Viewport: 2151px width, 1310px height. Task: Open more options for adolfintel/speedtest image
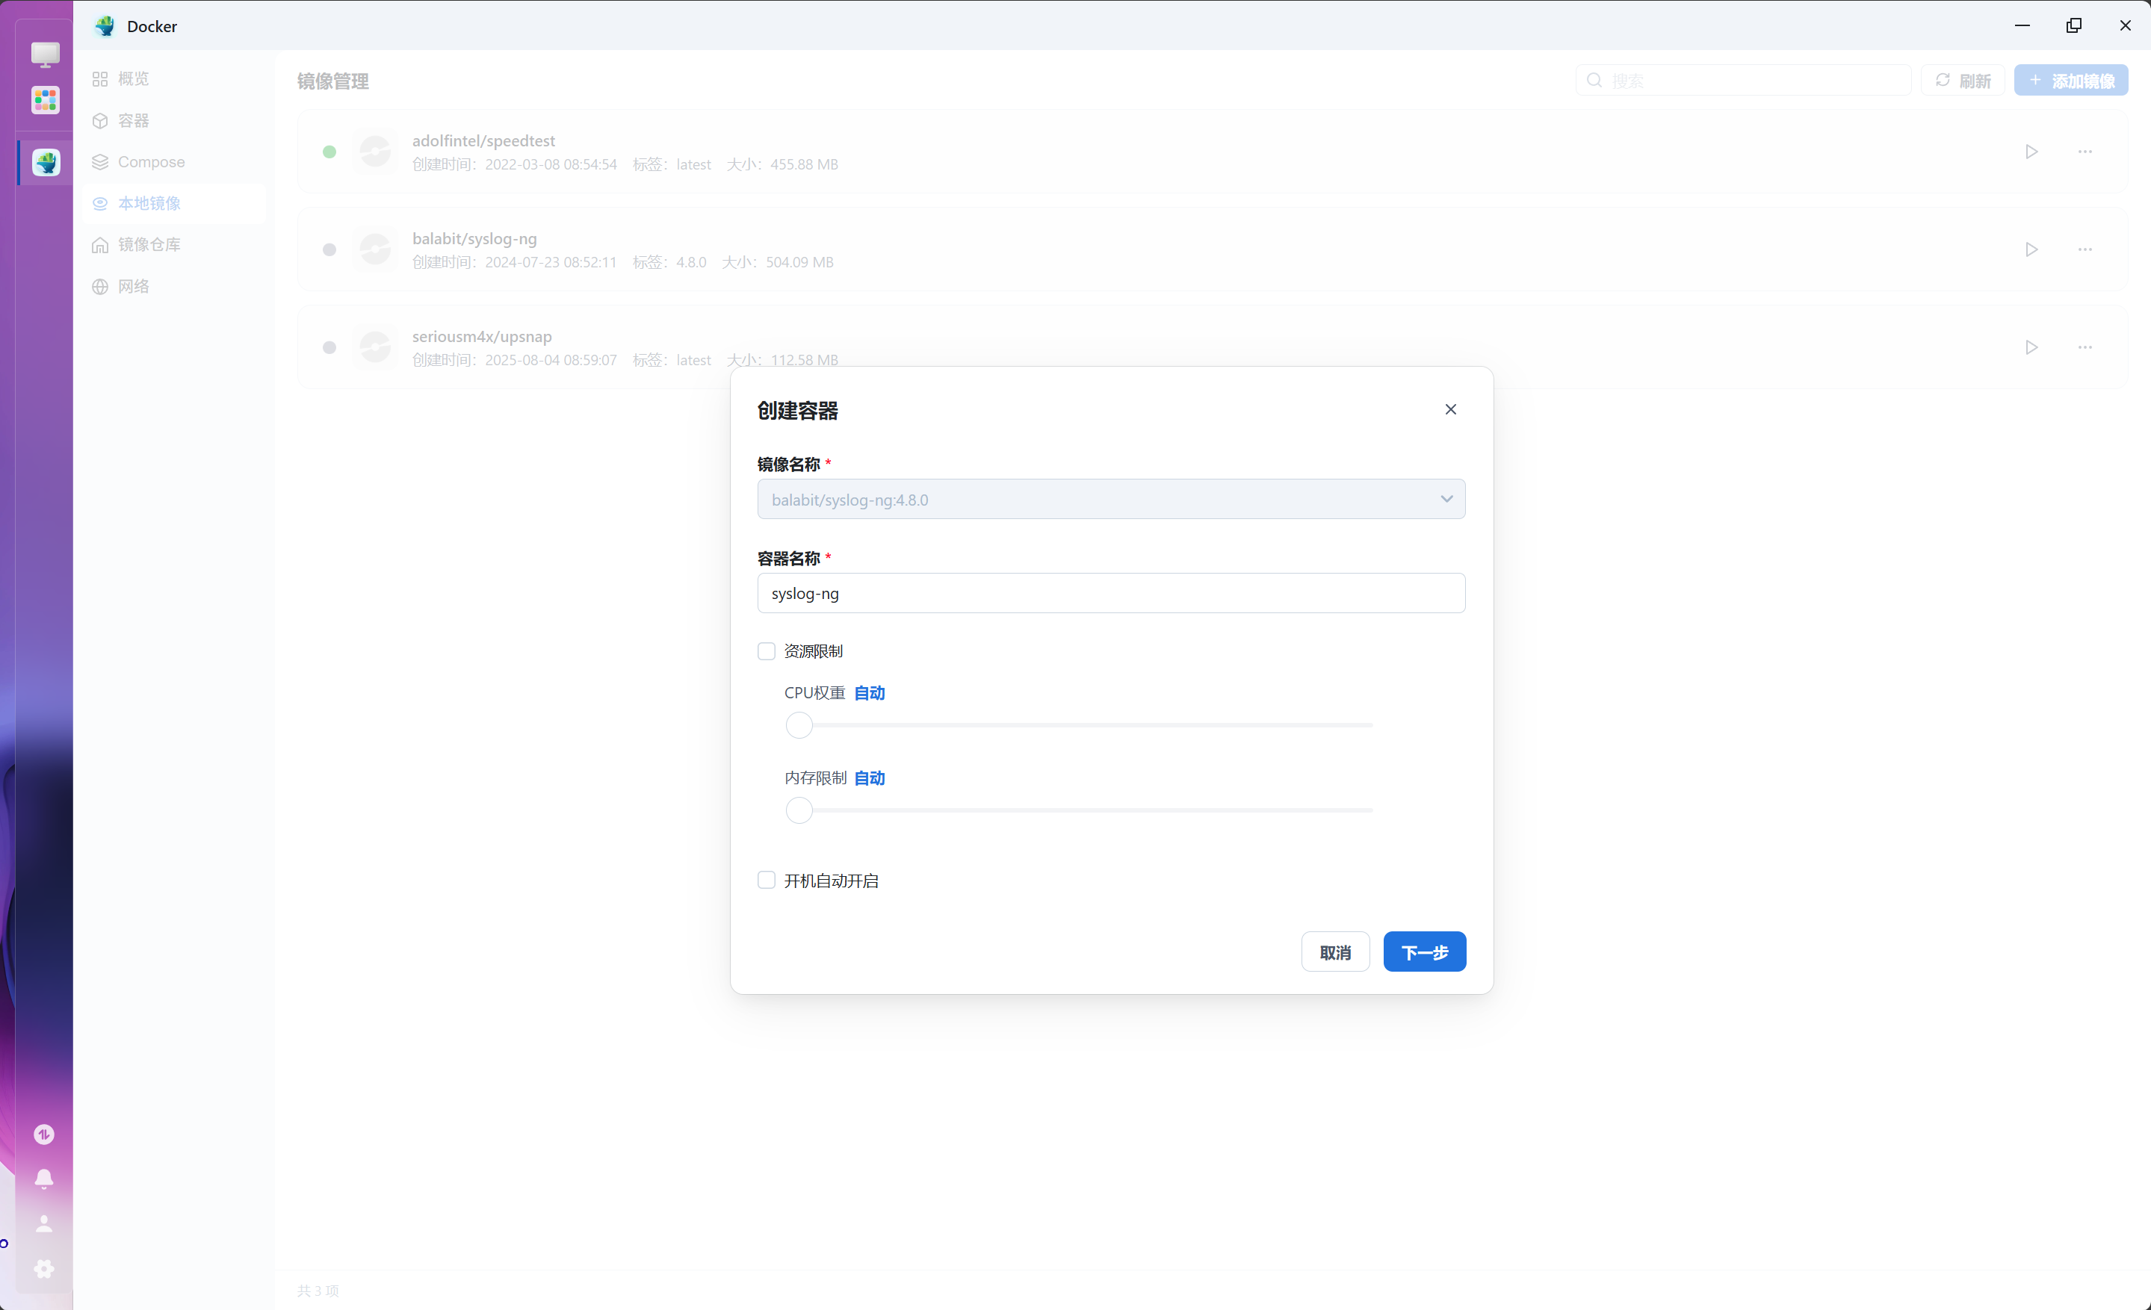[x=2085, y=152]
